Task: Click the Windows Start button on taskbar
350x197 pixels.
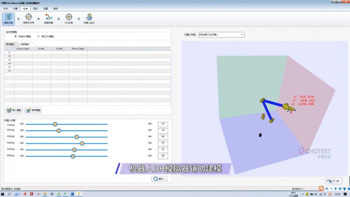Action: 3,194
